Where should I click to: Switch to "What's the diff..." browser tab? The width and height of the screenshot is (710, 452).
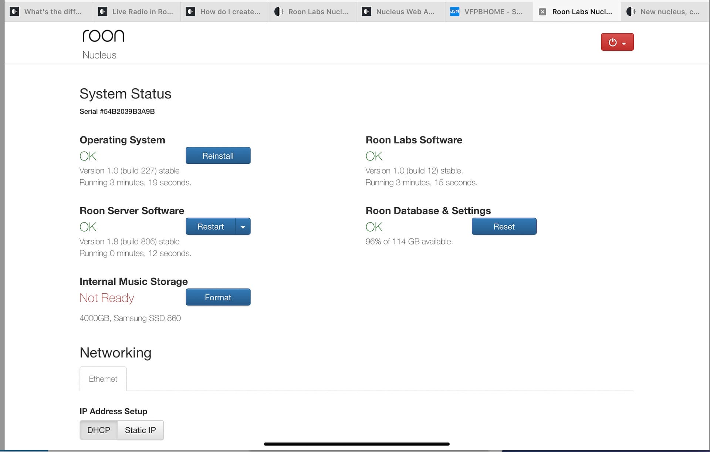pyautogui.click(x=48, y=11)
